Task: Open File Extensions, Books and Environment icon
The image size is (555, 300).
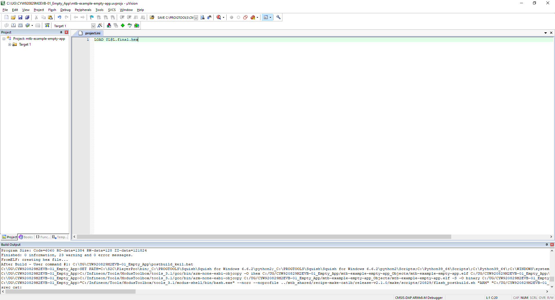Action: (109, 25)
